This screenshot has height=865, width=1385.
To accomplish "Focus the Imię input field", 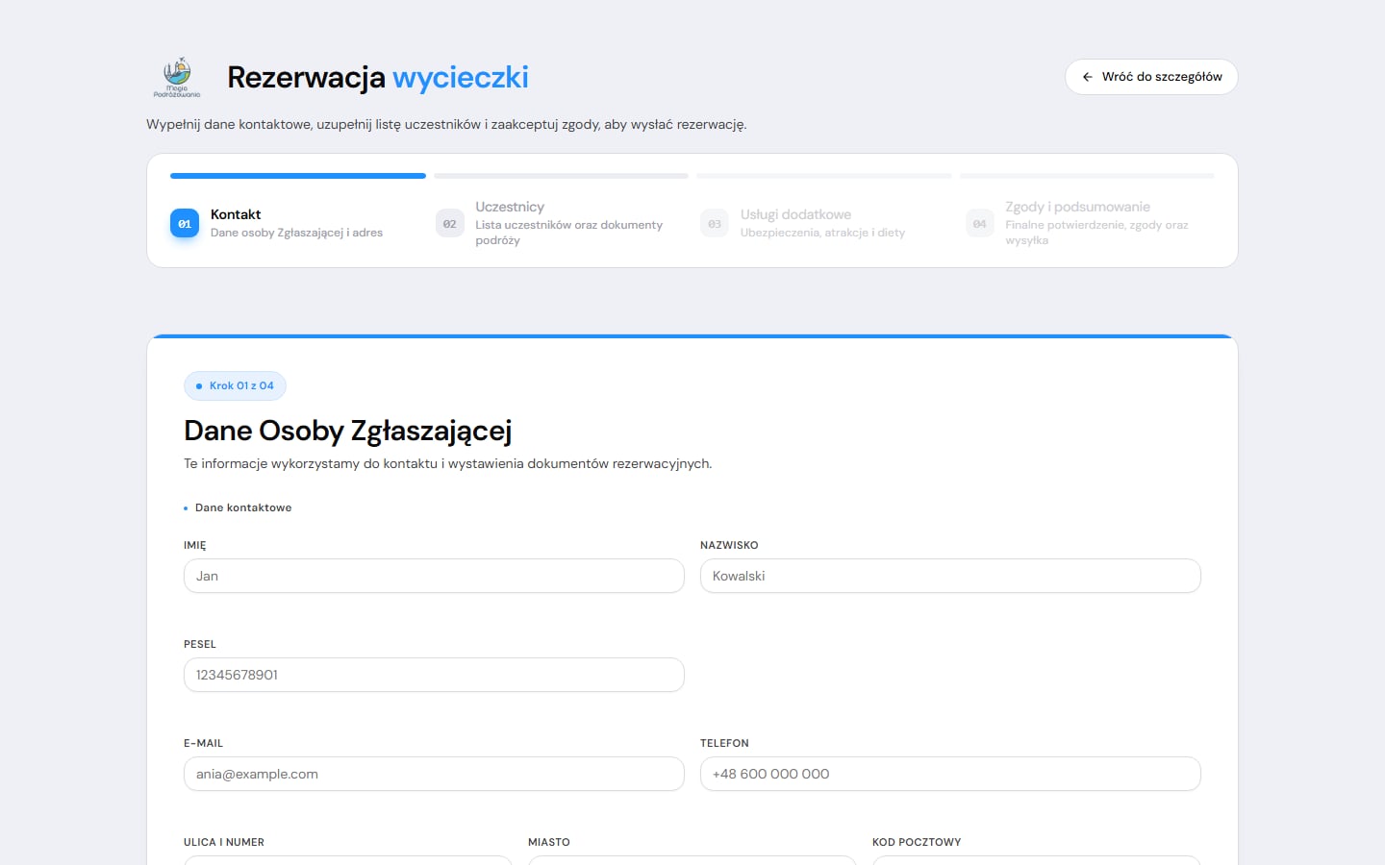I will [434, 576].
